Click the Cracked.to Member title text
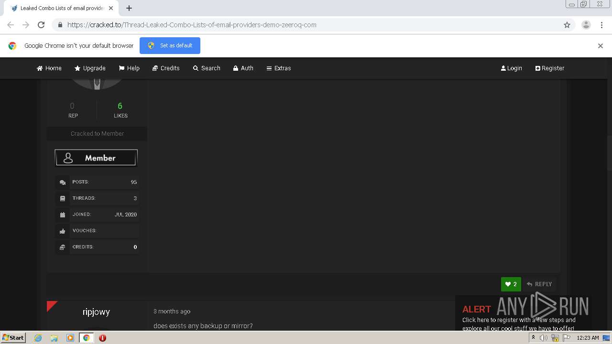This screenshot has width=612, height=344. click(x=97, y=134)
